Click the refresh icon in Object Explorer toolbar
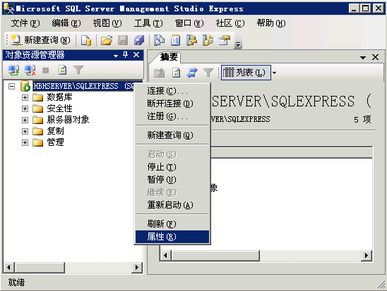Viewport: 387px width, 291px height. point(62,70)
